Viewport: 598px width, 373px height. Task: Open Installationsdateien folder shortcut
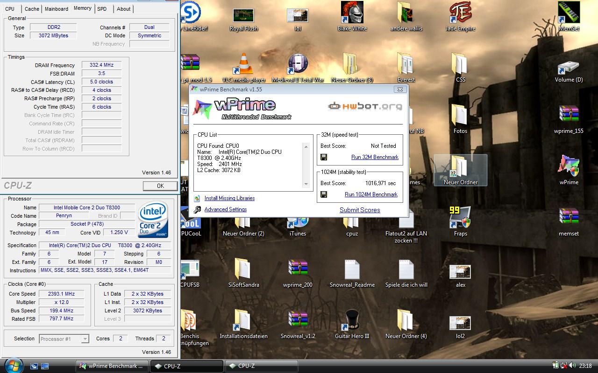tap(243, 325)
